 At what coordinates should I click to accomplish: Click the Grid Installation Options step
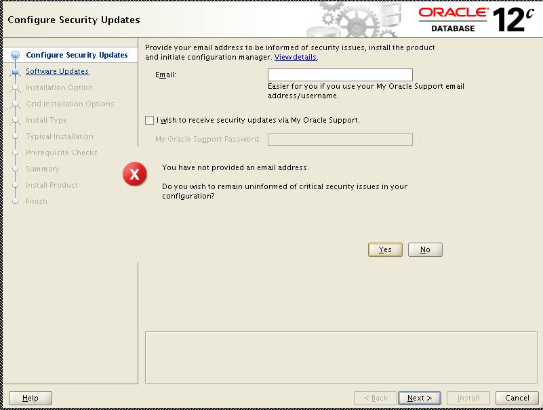click(x=70, y=104)
